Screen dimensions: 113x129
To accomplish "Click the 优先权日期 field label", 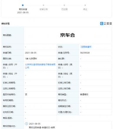I will pos(9,112).
